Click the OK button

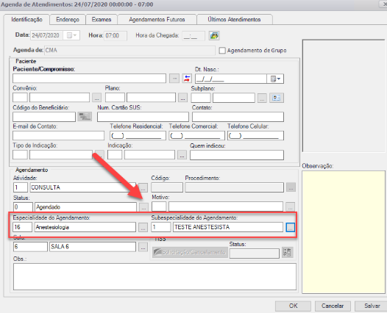293,306
